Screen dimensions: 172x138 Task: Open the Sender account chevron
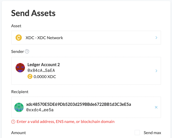click(x=156, y=71)
